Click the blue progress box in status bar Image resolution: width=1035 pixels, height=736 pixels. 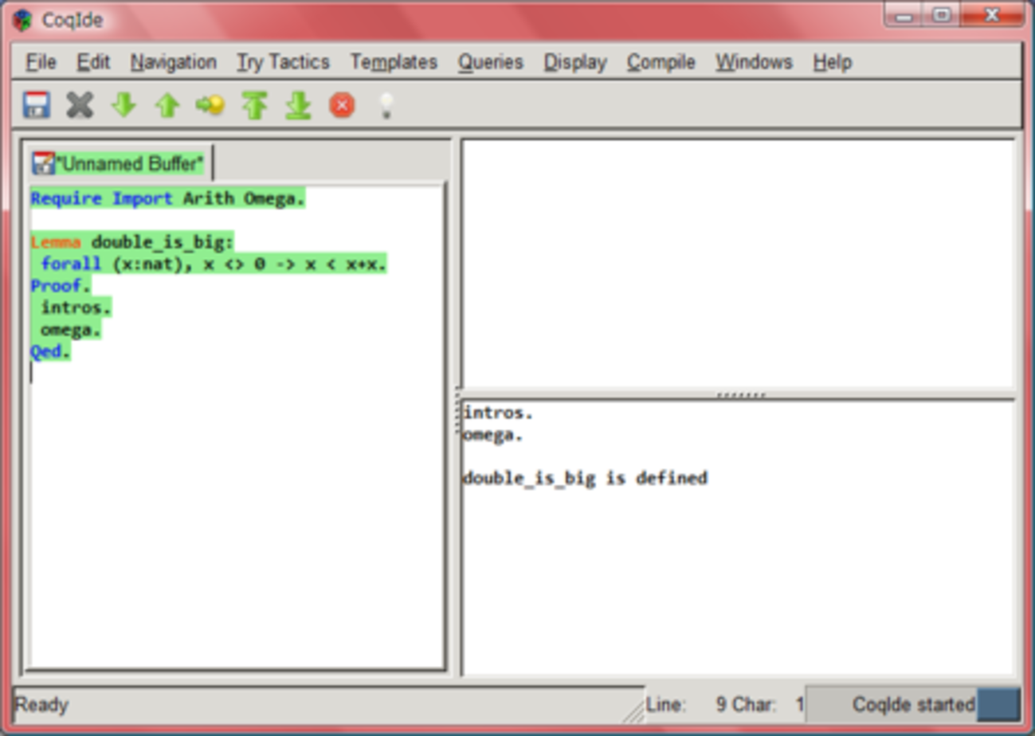(x=998, y=704)
